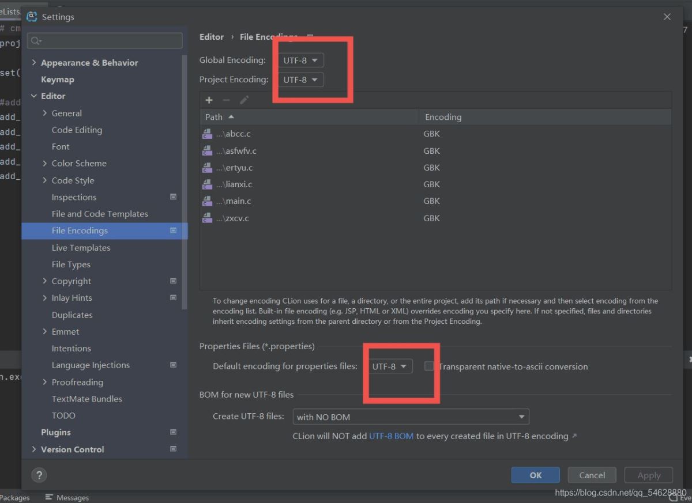The image size is (692, 503).
Task: Click the GBK encoding cell for main.c
Action: 431,201
